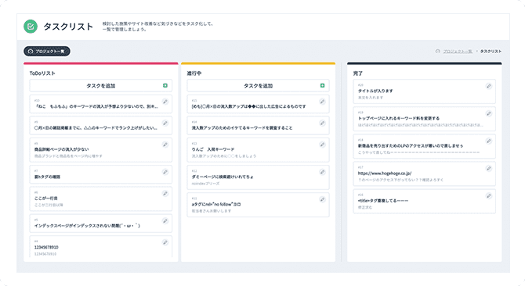The image size is (525, 286).
Task: Click the green plus icon in ToDoリスト
Action: coord(165,86)
